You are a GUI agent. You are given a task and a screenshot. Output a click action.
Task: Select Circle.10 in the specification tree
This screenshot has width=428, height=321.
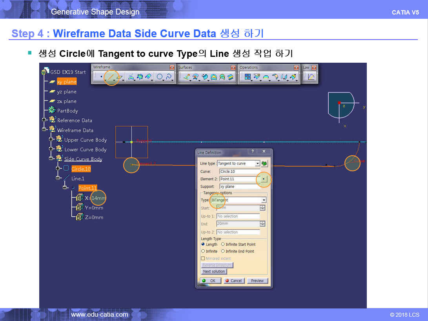click(81, 169)
